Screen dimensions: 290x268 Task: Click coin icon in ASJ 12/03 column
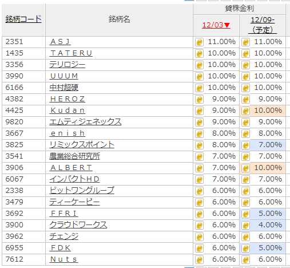pyautogui.click(x=199, y=42)
